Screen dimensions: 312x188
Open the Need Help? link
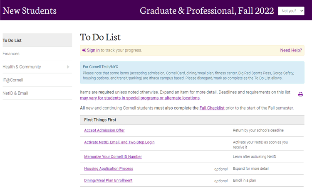tap(291, 50)
